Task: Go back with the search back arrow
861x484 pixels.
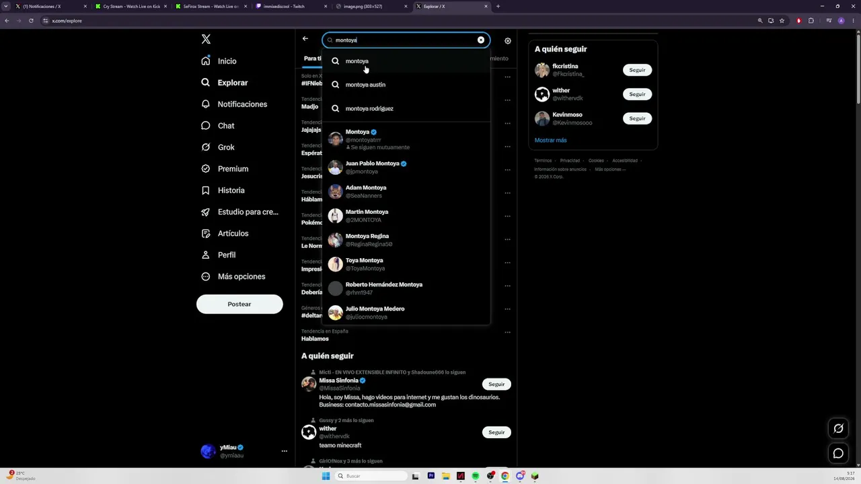Action: click(x=305, y=39)
